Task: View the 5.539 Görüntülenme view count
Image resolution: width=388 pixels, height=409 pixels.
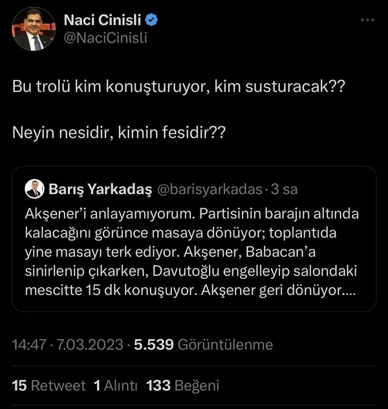Action: tap(203, 345)
